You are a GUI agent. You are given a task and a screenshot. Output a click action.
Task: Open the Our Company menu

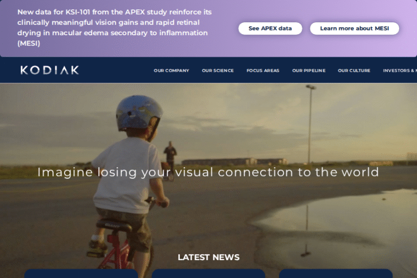[x=171, y=71]
